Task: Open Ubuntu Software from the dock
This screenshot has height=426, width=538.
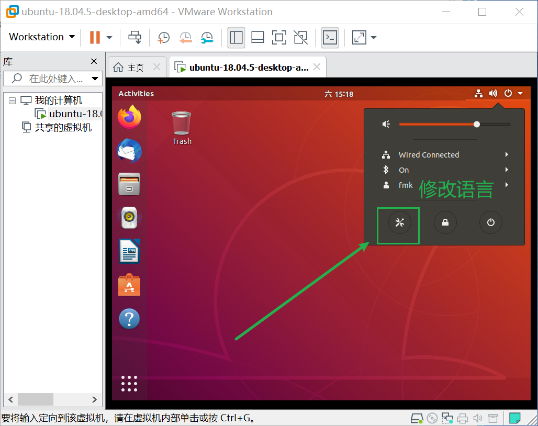Action: point(129,285)
